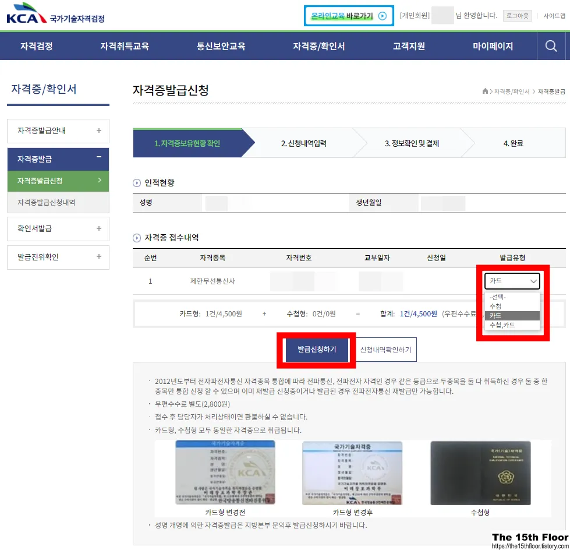Click step 2 신청내역입력
570x550 pixels.
(303, 143)
